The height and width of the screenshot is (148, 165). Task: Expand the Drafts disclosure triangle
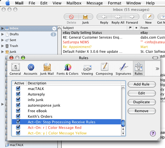3,34
